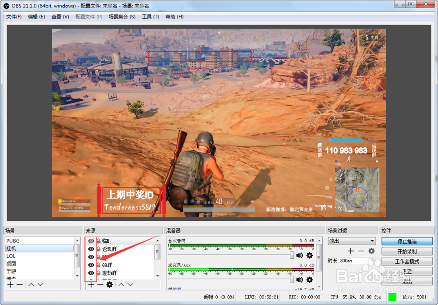Click the 麦克风/Aux volume slider handle
This screenshot has height=305, width=438.
tap(292, 279)
